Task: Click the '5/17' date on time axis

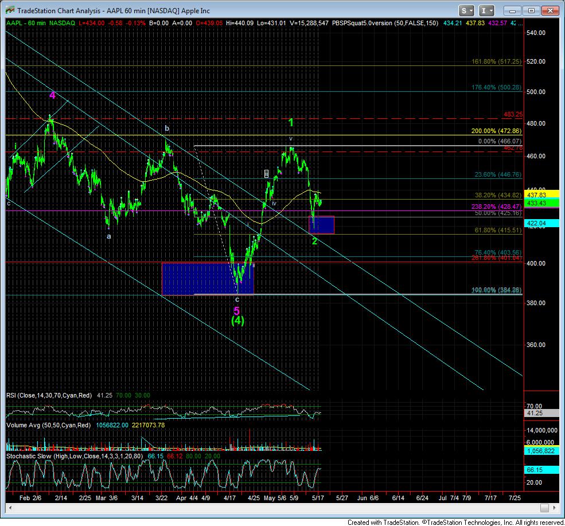Action: pos(318,498)
